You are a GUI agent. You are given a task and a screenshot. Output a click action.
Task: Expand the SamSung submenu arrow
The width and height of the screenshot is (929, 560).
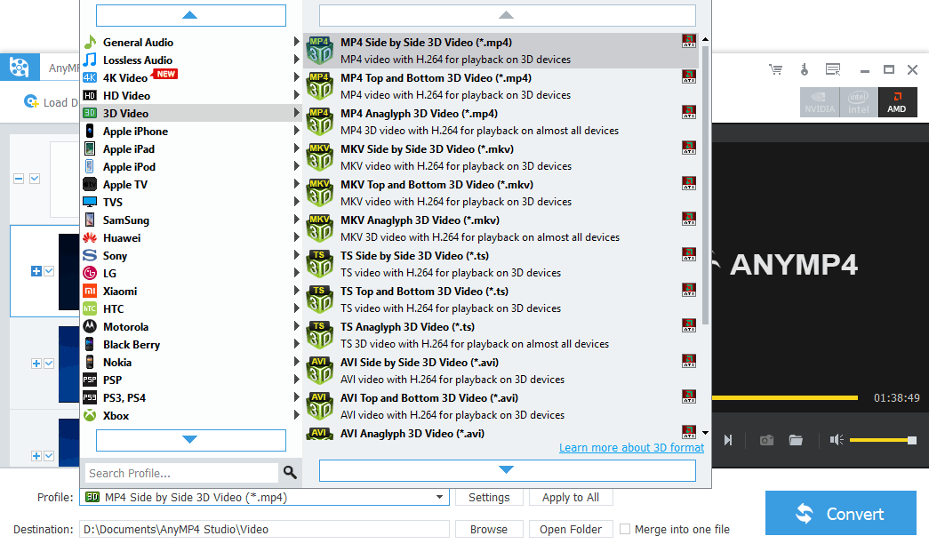(x=296, y=220)
